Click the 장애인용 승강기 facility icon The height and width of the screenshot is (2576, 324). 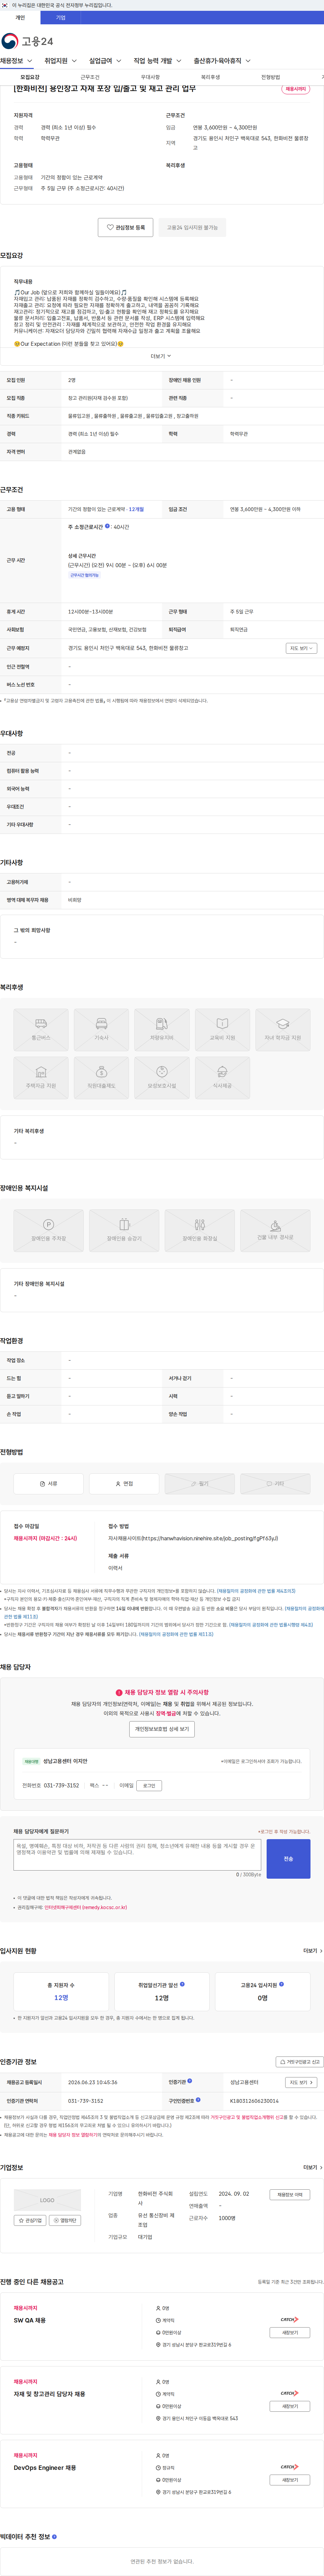124,1231
